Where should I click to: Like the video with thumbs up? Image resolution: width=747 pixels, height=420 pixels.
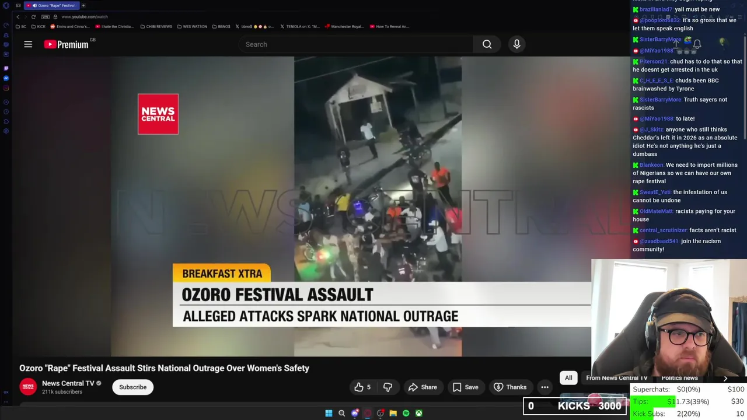click(x=362, y=387)
